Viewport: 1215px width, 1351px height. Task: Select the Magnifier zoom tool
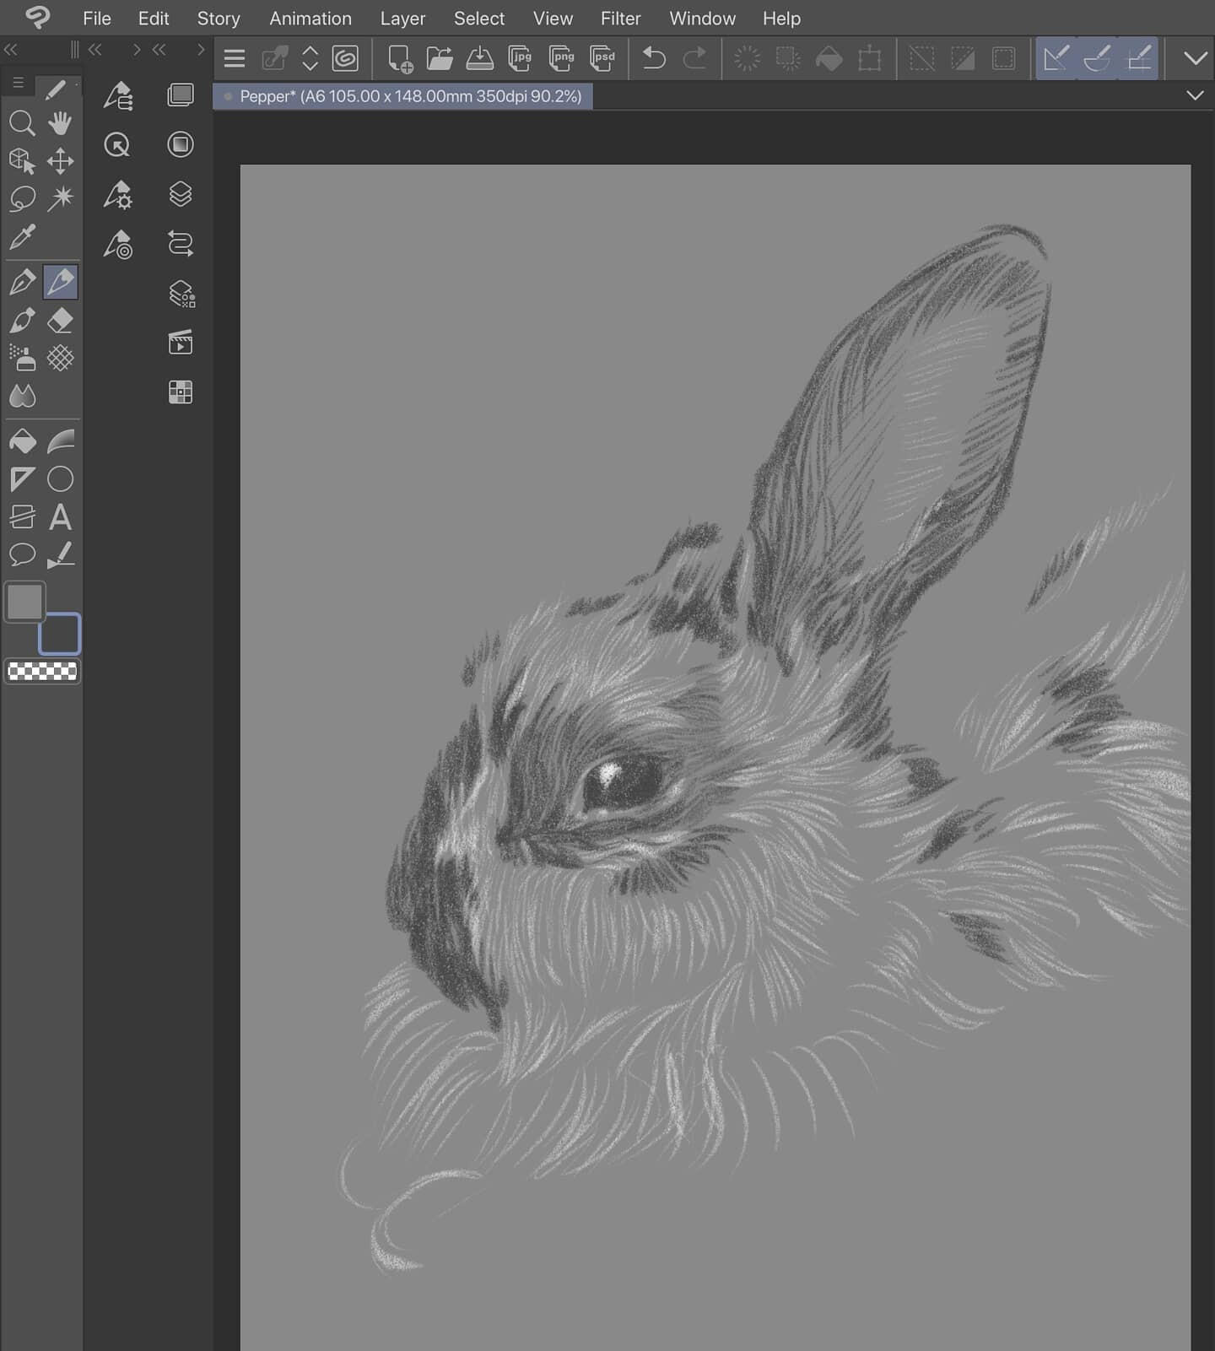coord(22,124)
